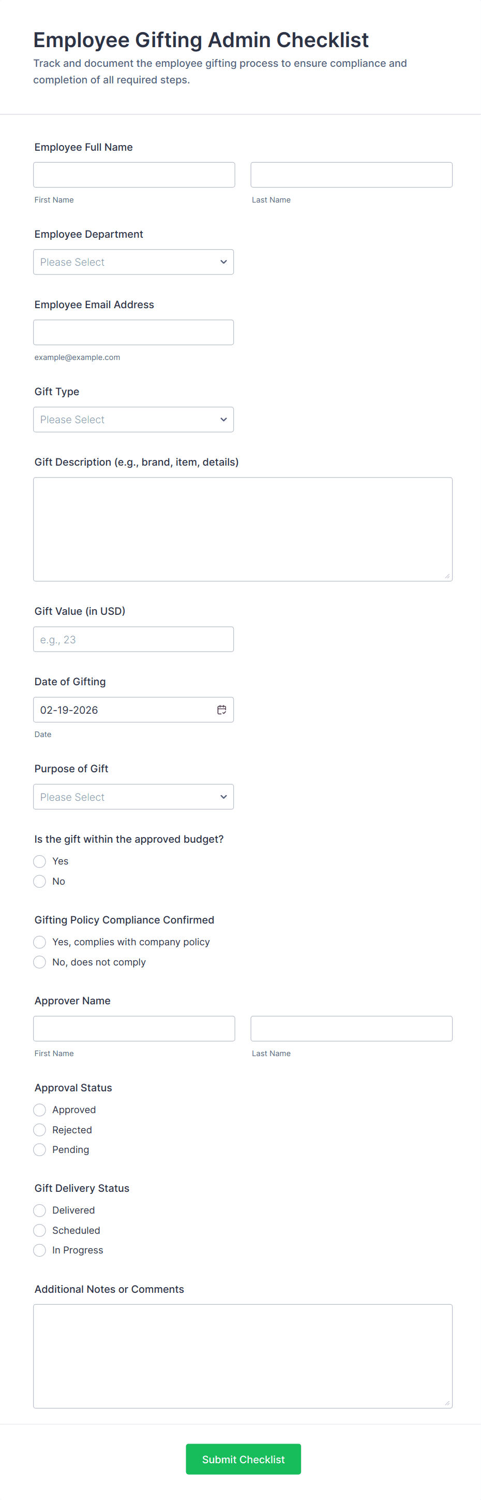Screen dimensions: 481x1500
Task: Expand the Employee Department dropdown
Action: [133, 262]
